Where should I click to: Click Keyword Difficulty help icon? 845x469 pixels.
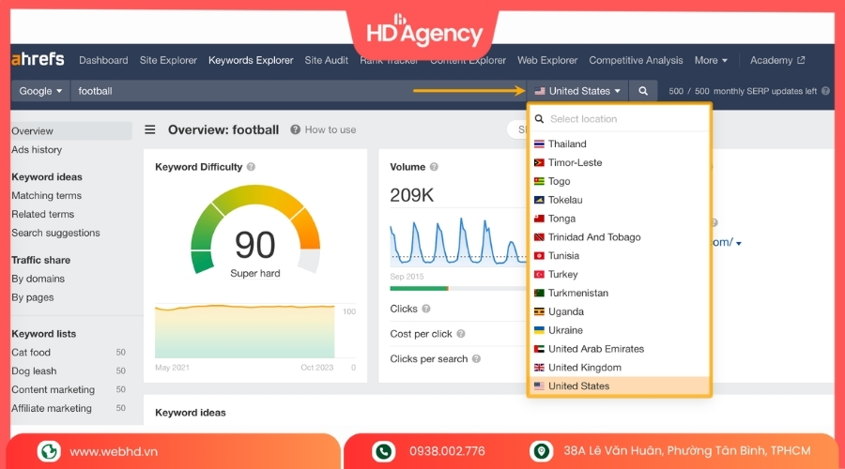[251, 167]
